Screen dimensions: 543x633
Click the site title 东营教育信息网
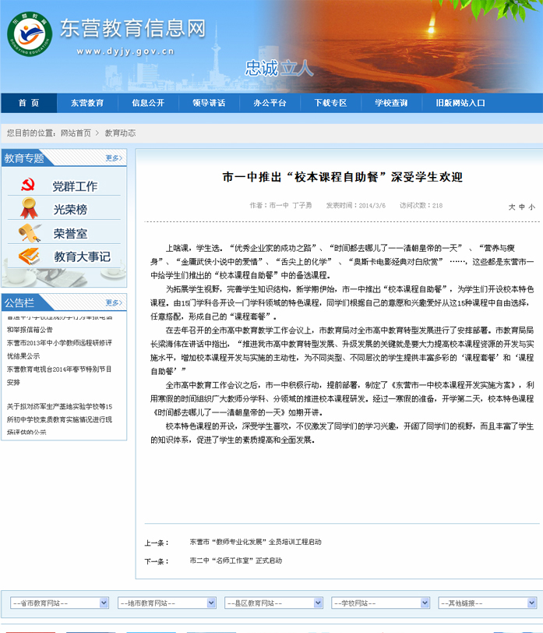pyautogui.click(x=133, y=28)
